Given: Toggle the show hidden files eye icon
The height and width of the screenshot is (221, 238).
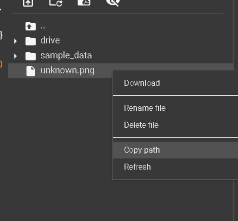Looking at the screenshot, I should tap(113, 2).
